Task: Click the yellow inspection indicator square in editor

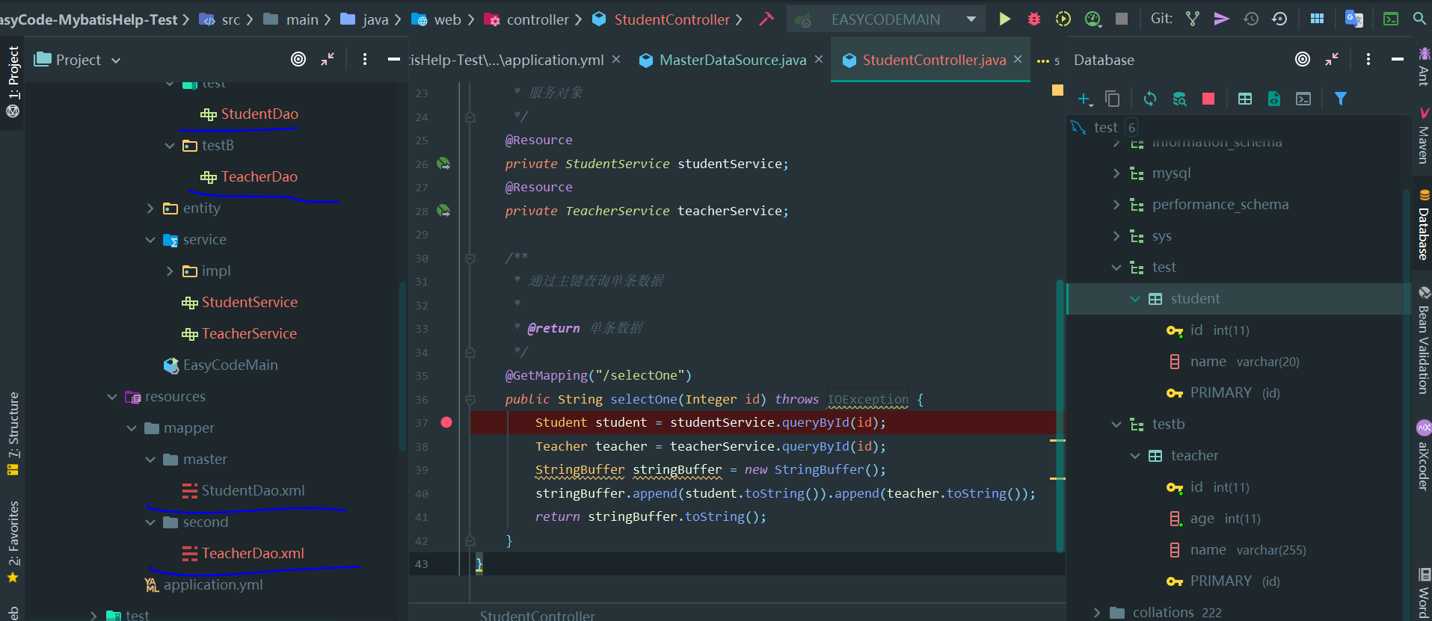Action: click(1057, 90)
